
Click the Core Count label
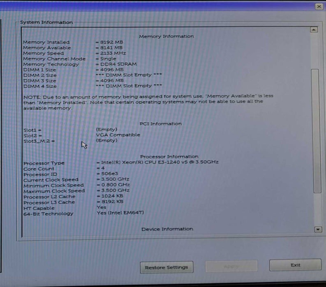coord(39,169)
